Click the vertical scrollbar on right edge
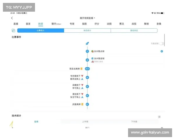Screen dimensions: 175x140 click(164, 40)
